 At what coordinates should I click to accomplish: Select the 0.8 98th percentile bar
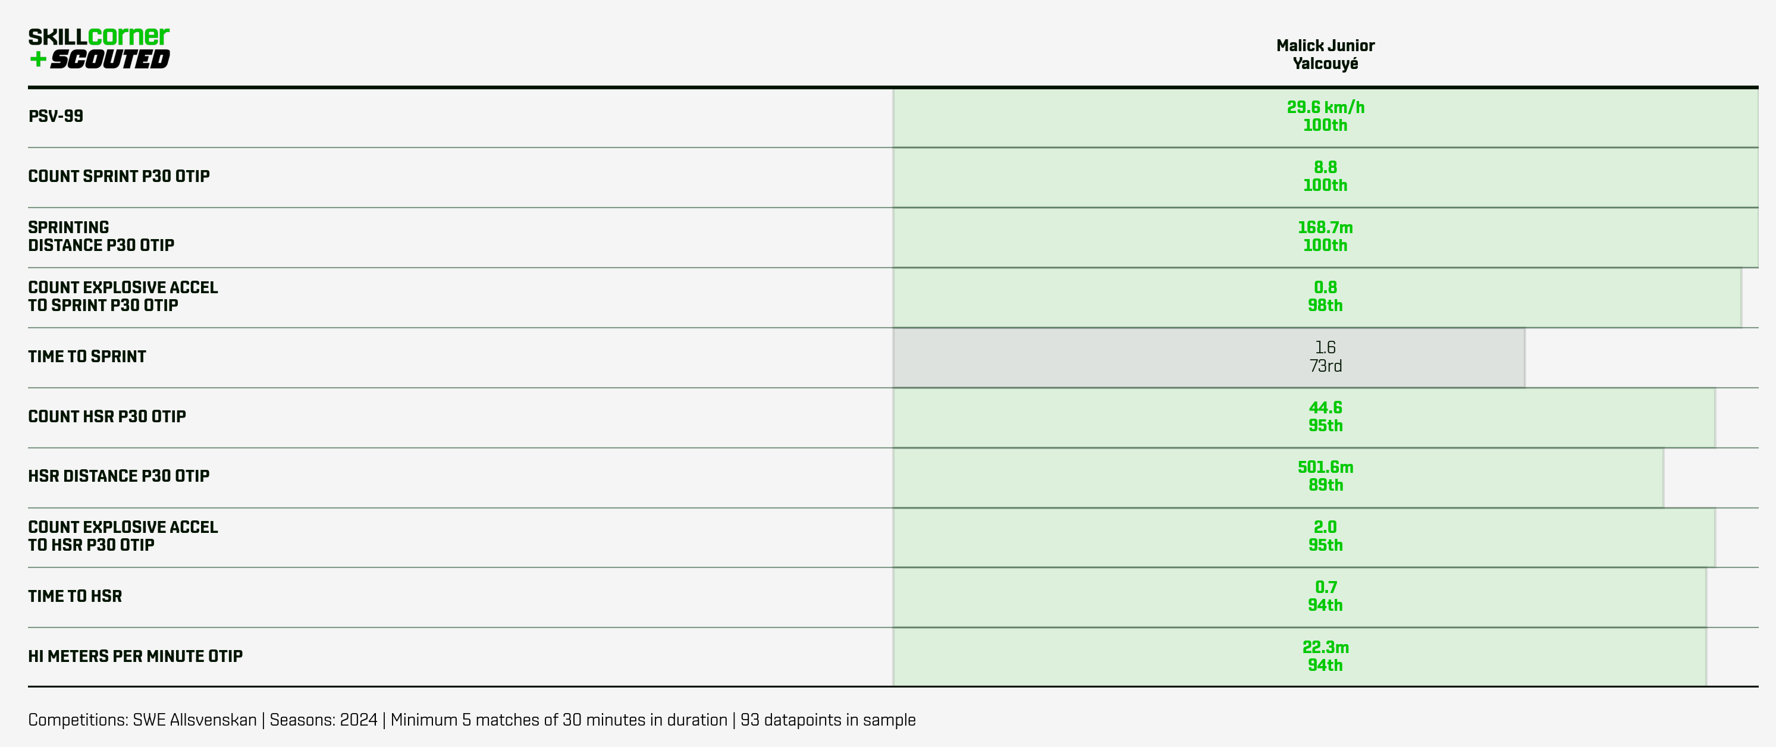click(1317, 298)
